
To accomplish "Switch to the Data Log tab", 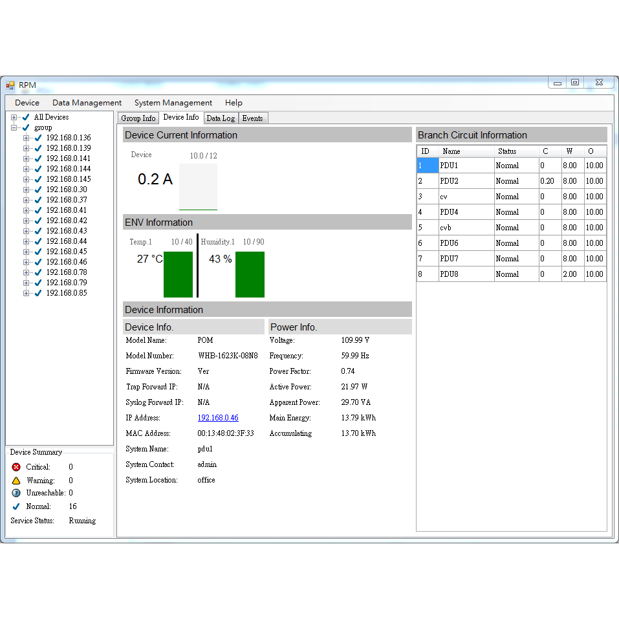I will (221, 118).
